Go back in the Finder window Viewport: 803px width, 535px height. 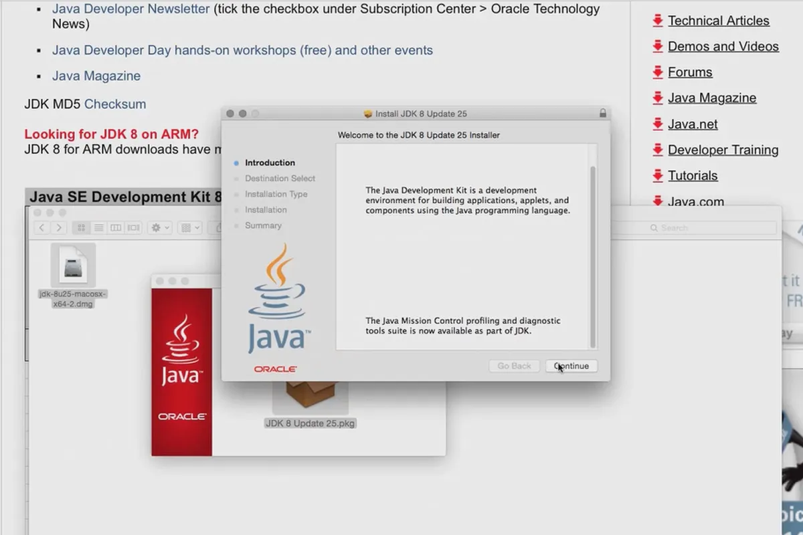pyautogui.click(x=42, y=228)
